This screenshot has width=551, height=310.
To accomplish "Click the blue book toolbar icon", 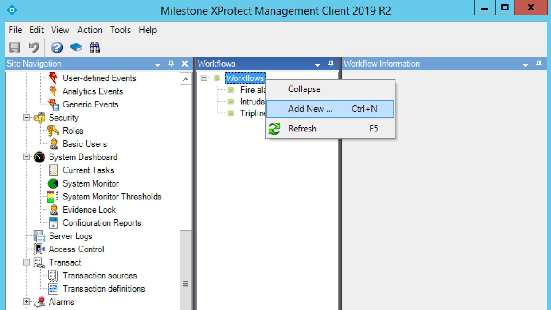I will point(76,47).
